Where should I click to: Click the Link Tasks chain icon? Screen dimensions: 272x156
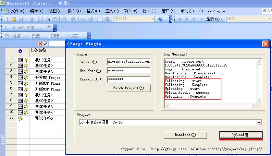[x=83, y=19]
